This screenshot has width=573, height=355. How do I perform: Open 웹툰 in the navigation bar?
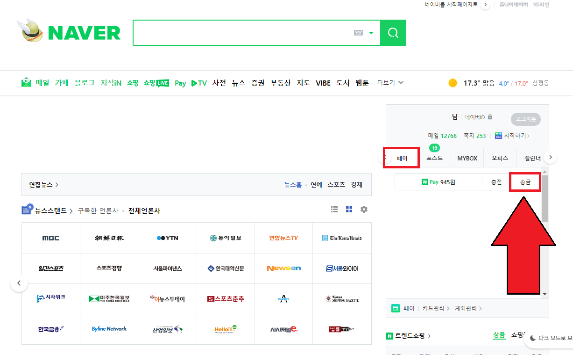(362, 83)
